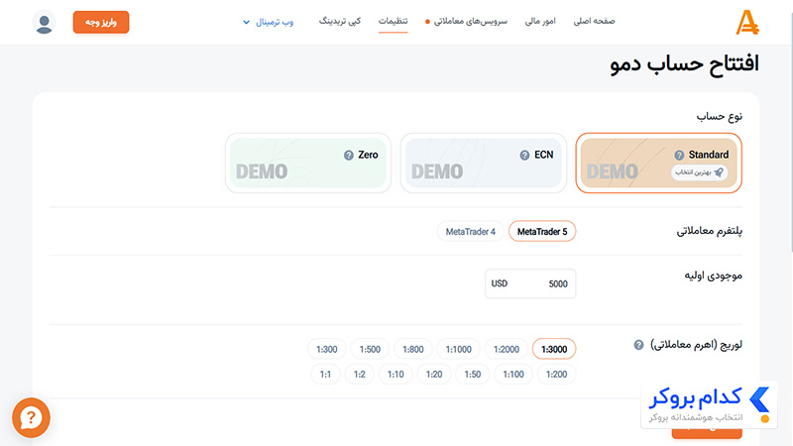Click the help icon next to Zero
Viewport: 793px width, 446px height.
349,155
